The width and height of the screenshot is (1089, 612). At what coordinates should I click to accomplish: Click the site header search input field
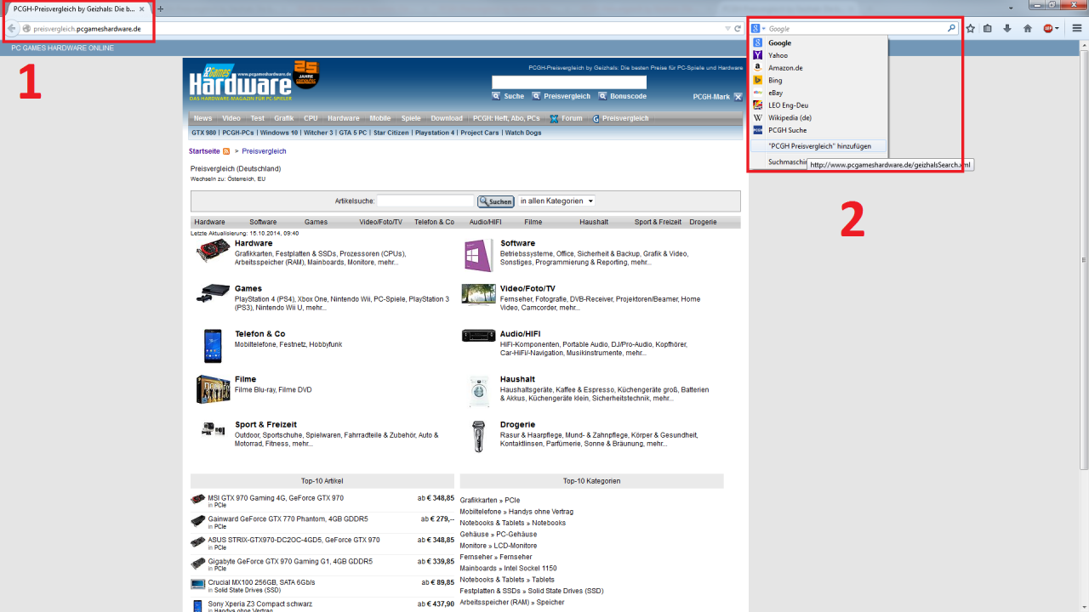[x=569, y=82]
